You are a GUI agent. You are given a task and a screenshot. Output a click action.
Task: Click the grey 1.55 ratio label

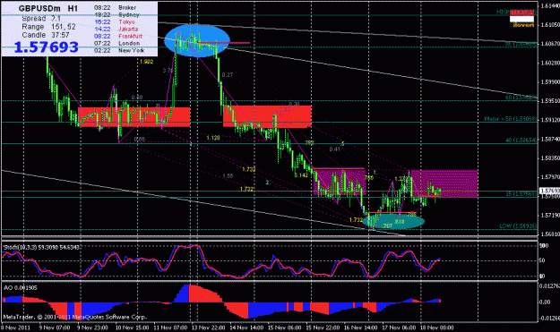pyautogui.click(x=228, y=176)
